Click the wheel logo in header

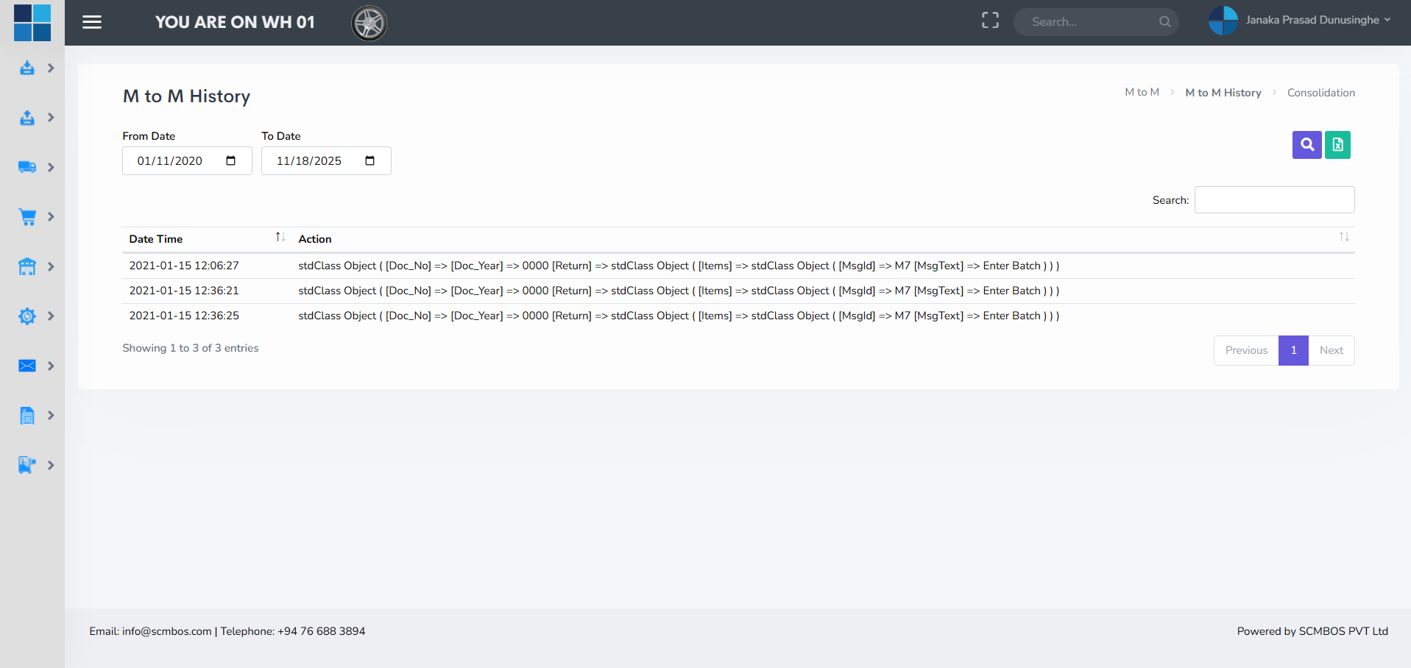point(369,23)
